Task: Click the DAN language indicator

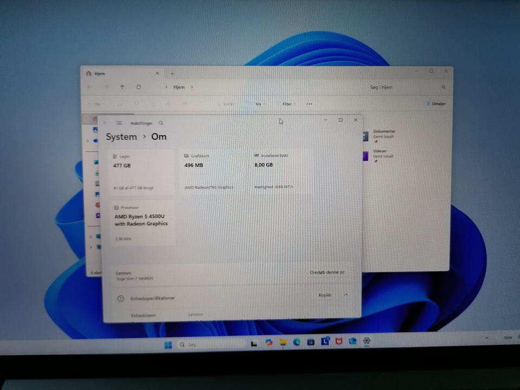Action: (508, 337)
